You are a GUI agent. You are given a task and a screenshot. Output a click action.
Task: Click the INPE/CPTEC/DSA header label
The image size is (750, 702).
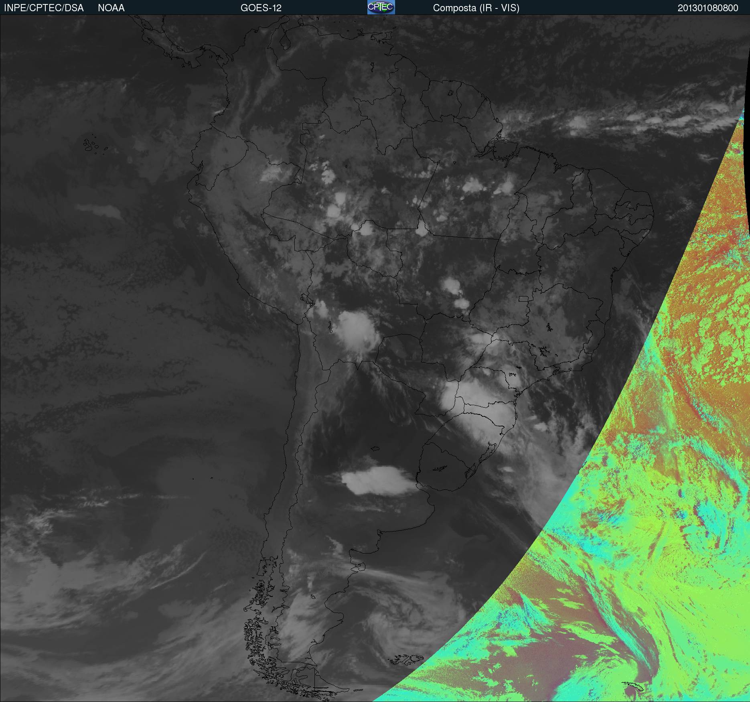44,8
